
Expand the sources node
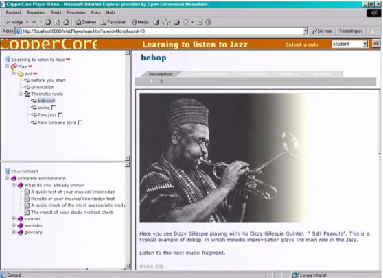14,218
